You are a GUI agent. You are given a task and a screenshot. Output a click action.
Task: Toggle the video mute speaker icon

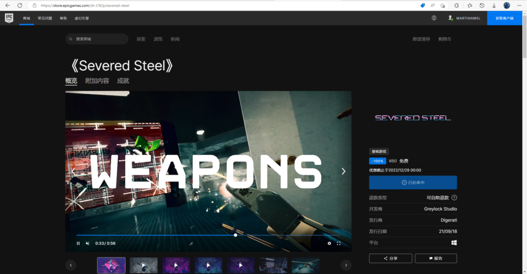point(87,243)
